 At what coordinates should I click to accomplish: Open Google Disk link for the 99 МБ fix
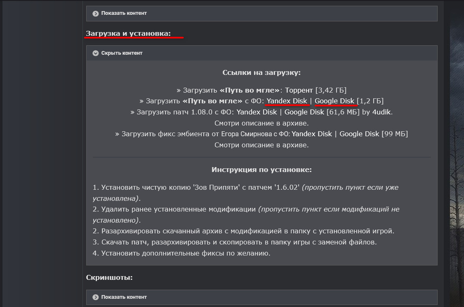coord(359,134)
